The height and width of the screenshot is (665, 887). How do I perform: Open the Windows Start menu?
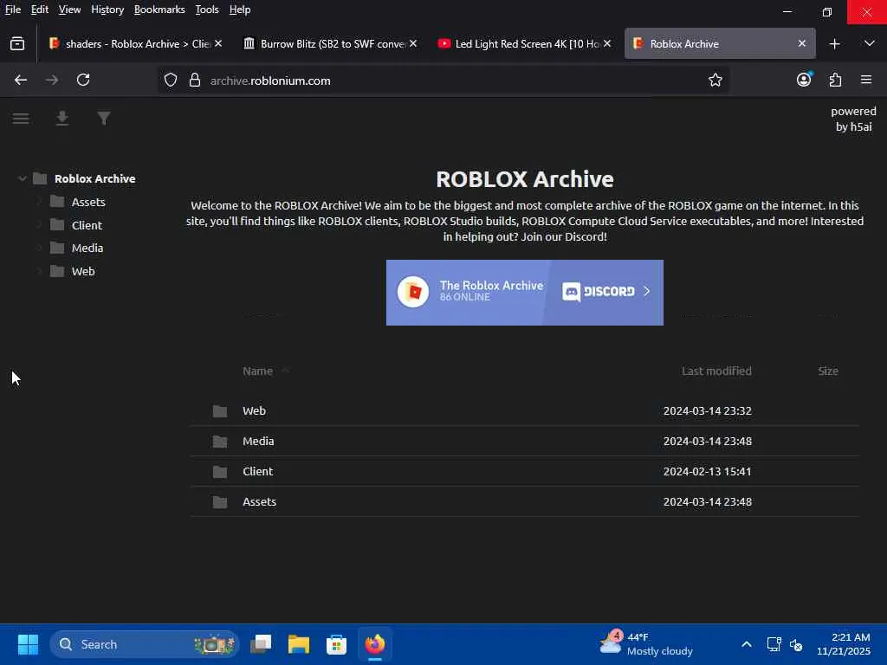[x=28, y=644]
